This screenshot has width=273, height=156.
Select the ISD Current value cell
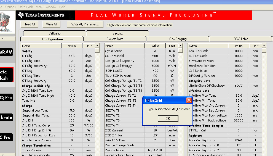[x=155, y=130]
